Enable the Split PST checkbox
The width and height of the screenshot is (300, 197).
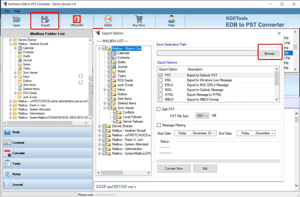pos(159,109)
